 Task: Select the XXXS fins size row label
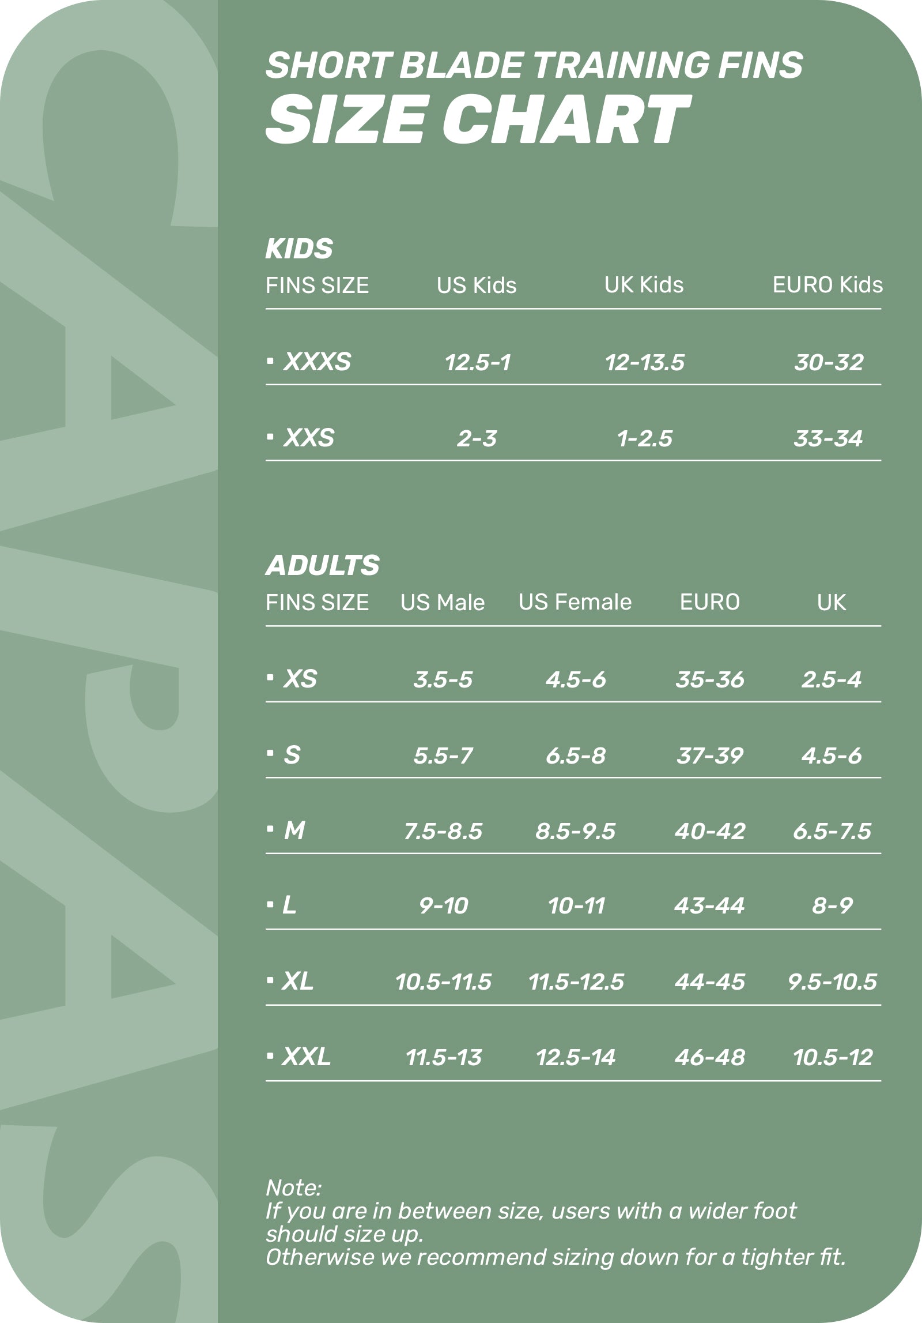[x=317, y=362]
